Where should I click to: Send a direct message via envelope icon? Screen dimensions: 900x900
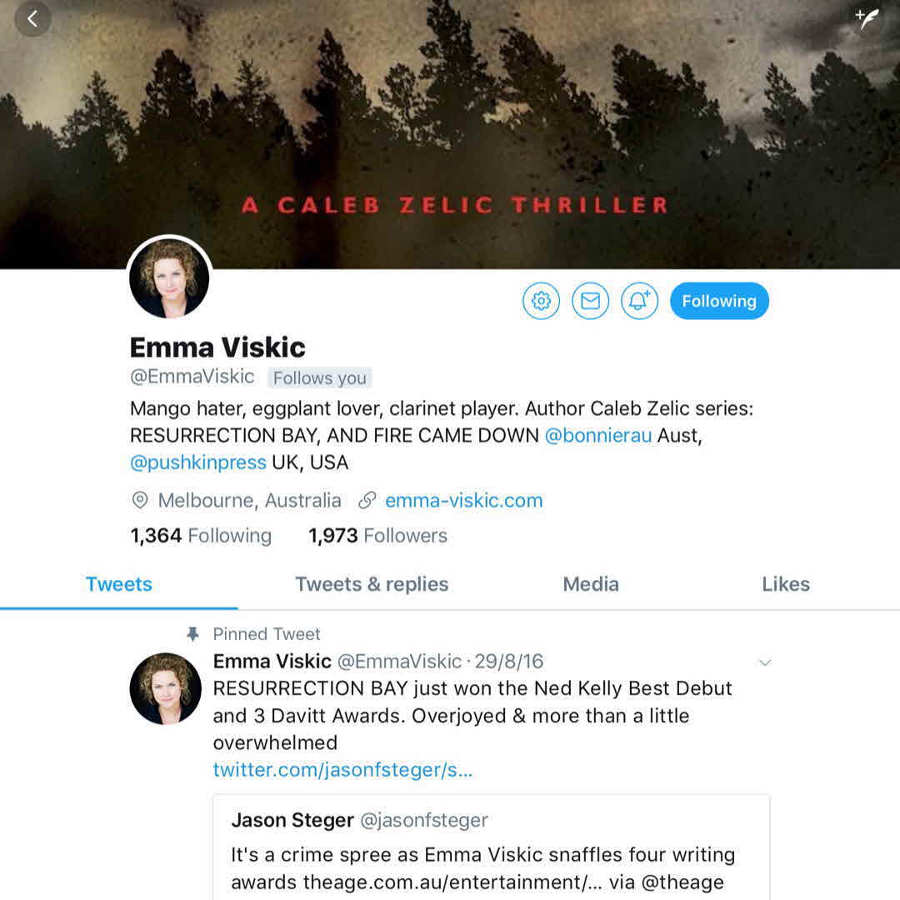click(590, 301)
